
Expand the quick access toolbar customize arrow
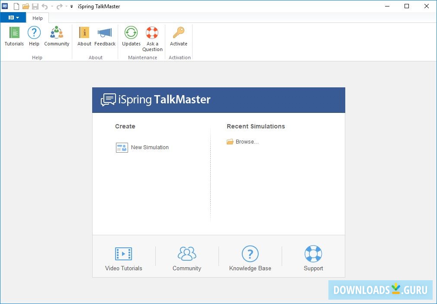pyautogui.click(x=71, y=6)
